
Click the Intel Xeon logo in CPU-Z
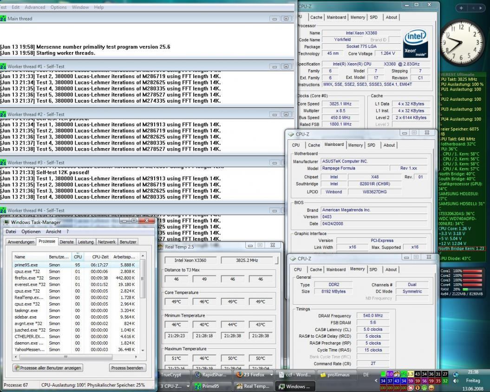point(415,44)
